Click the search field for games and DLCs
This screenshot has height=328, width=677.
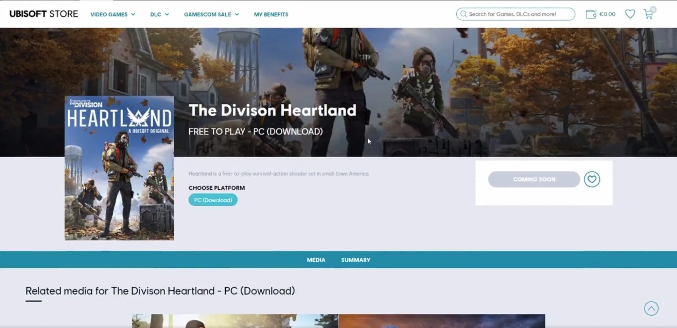[516, 14]
